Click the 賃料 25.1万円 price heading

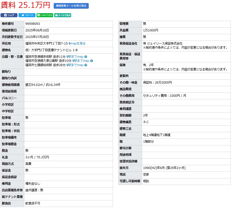[x=25, y=5]
